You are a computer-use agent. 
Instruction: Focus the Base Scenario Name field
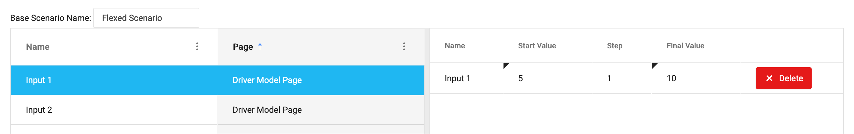(146, 18)
